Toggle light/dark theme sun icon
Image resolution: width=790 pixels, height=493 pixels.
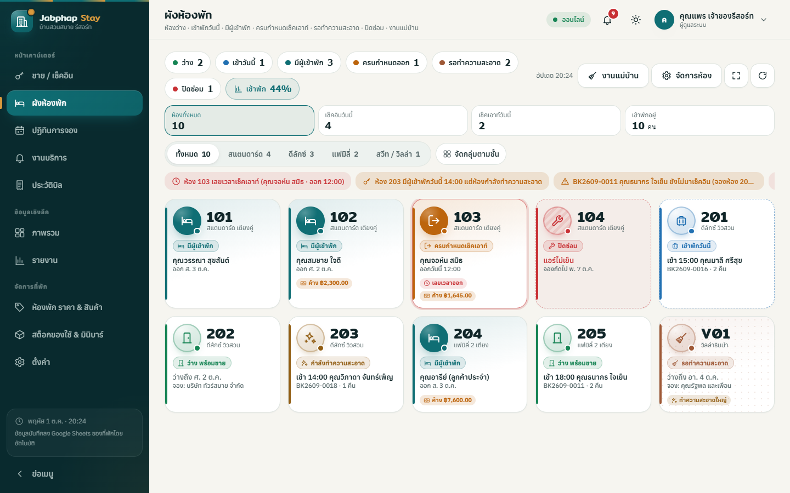coord(636,20)
